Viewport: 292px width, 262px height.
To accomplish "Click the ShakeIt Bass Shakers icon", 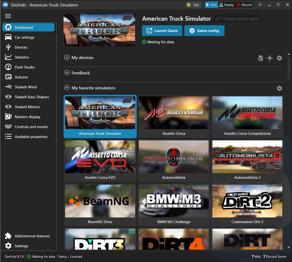I will tap(8, 97).
